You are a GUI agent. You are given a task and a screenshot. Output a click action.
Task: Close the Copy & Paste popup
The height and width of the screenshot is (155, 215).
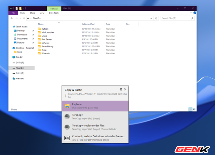coord(125,89)
